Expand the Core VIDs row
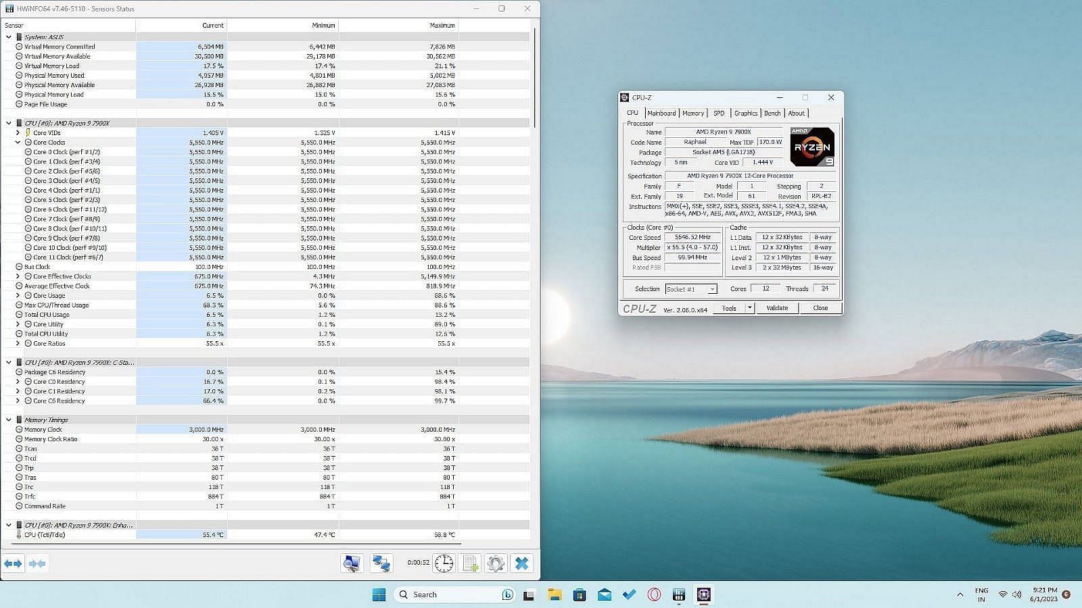Viewport: 1082px width, 608px height. [18, 133]
